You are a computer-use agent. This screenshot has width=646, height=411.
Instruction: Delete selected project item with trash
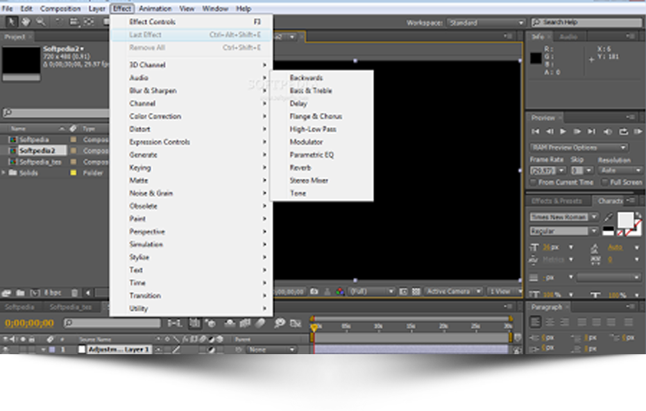[x=74, y=292]
